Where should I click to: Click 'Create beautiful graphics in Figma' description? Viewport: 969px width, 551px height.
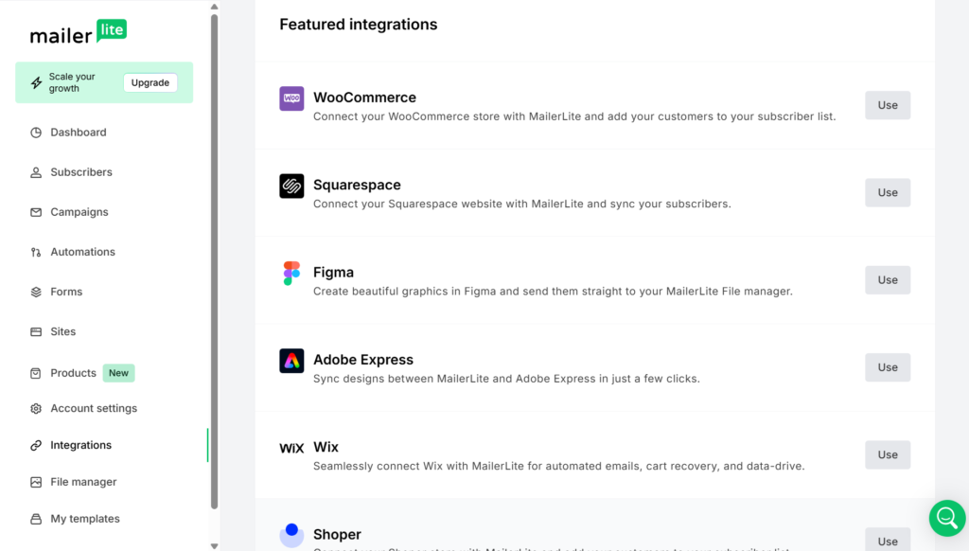pos(553,291)
